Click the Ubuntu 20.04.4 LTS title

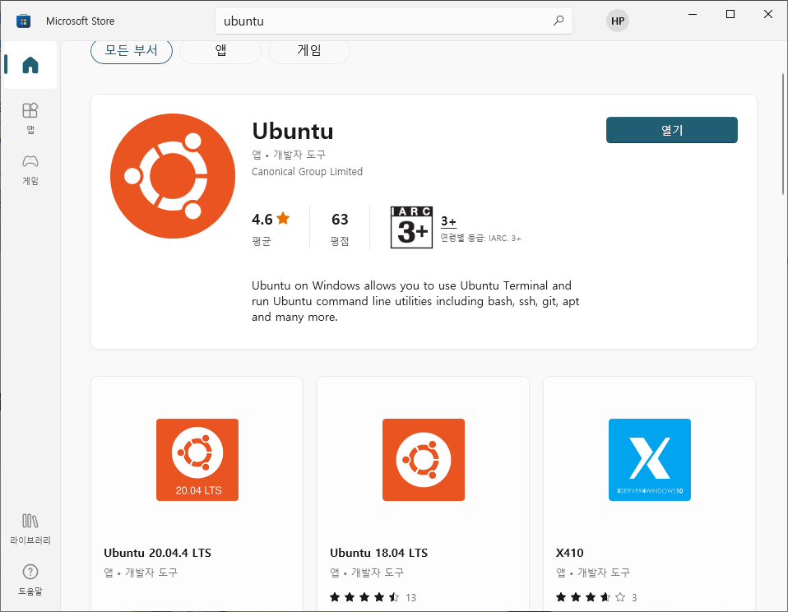pos(157,553)
